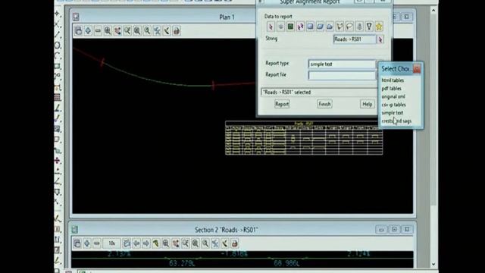Click the red cross move tool in the left toolbar
The image size is (485, 273).
pyautogui.click(x=58, y=160)
